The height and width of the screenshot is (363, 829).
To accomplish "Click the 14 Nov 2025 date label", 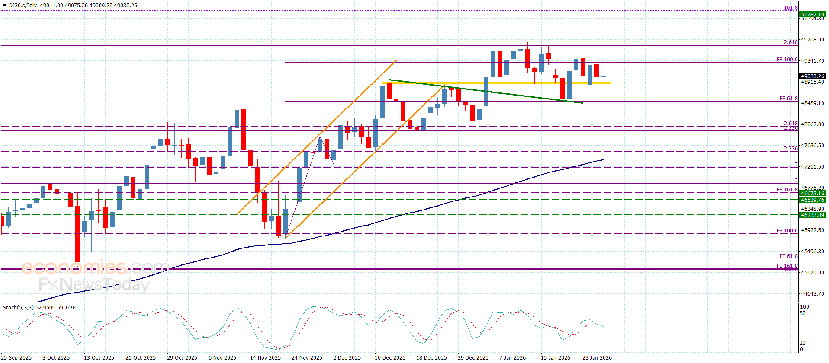I will click(265, 357).
